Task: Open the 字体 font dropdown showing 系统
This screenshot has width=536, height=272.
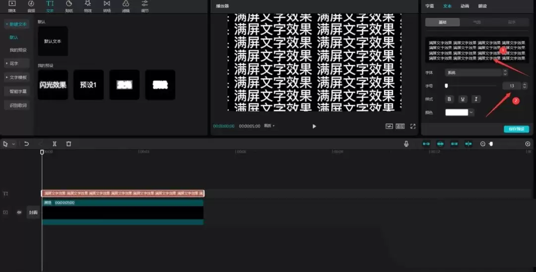Action: [x=476, y=72]
